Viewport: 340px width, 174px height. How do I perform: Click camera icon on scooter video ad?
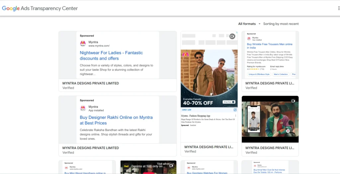point(293,101)
